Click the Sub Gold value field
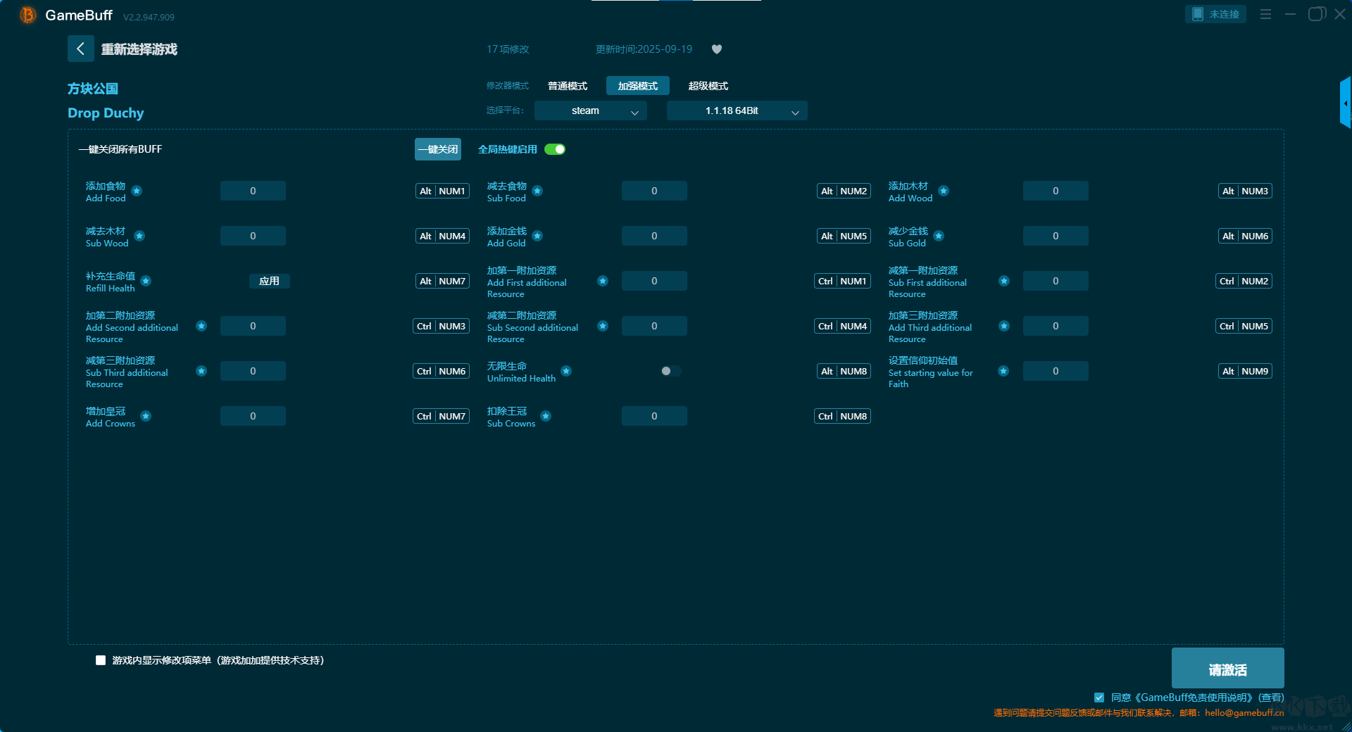 (x=1056, y=236)
